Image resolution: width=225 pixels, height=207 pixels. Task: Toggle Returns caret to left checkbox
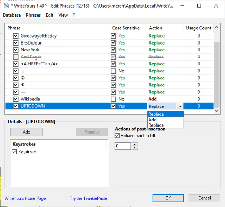[117, 136]
